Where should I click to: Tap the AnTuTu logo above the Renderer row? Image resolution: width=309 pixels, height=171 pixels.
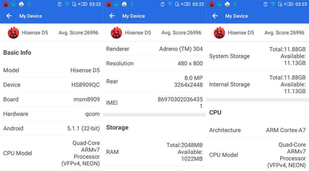point(116,33)
